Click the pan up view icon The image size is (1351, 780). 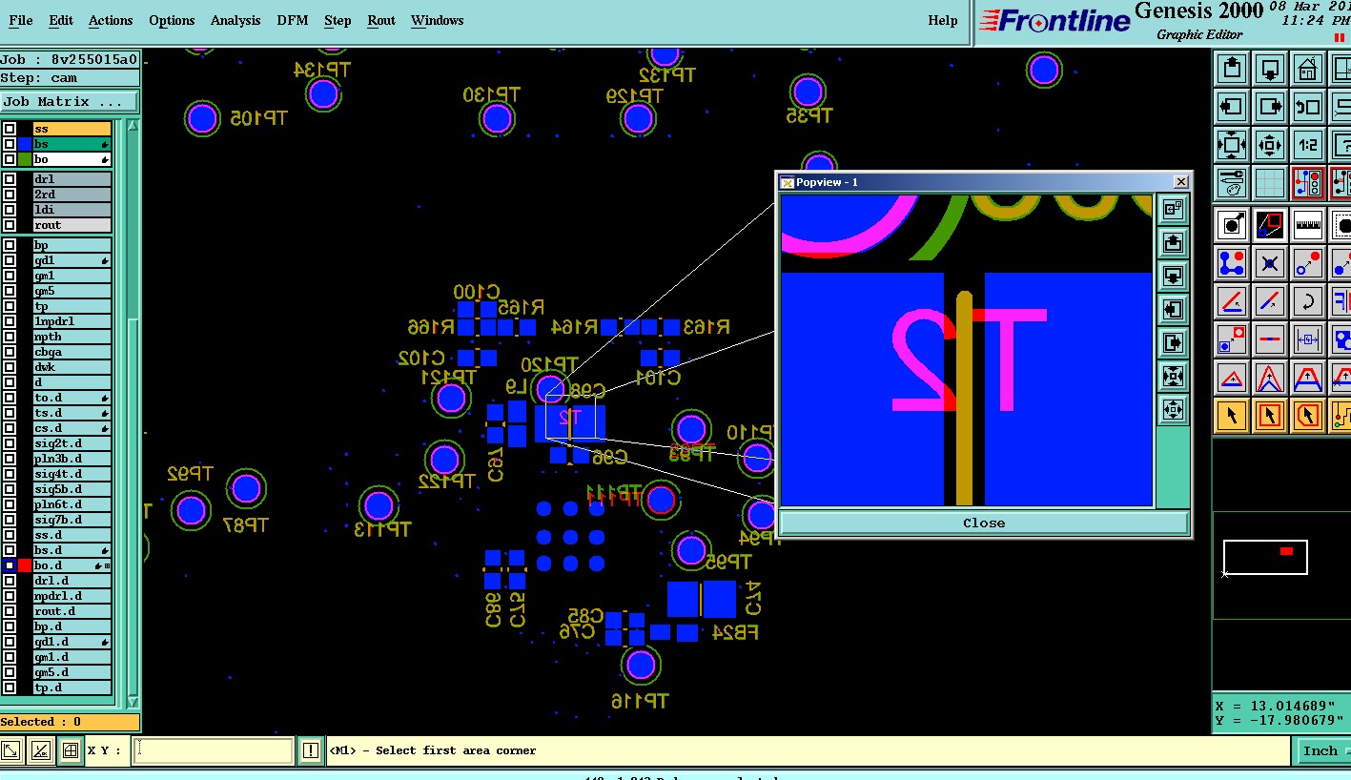(x=1232, y=70)
